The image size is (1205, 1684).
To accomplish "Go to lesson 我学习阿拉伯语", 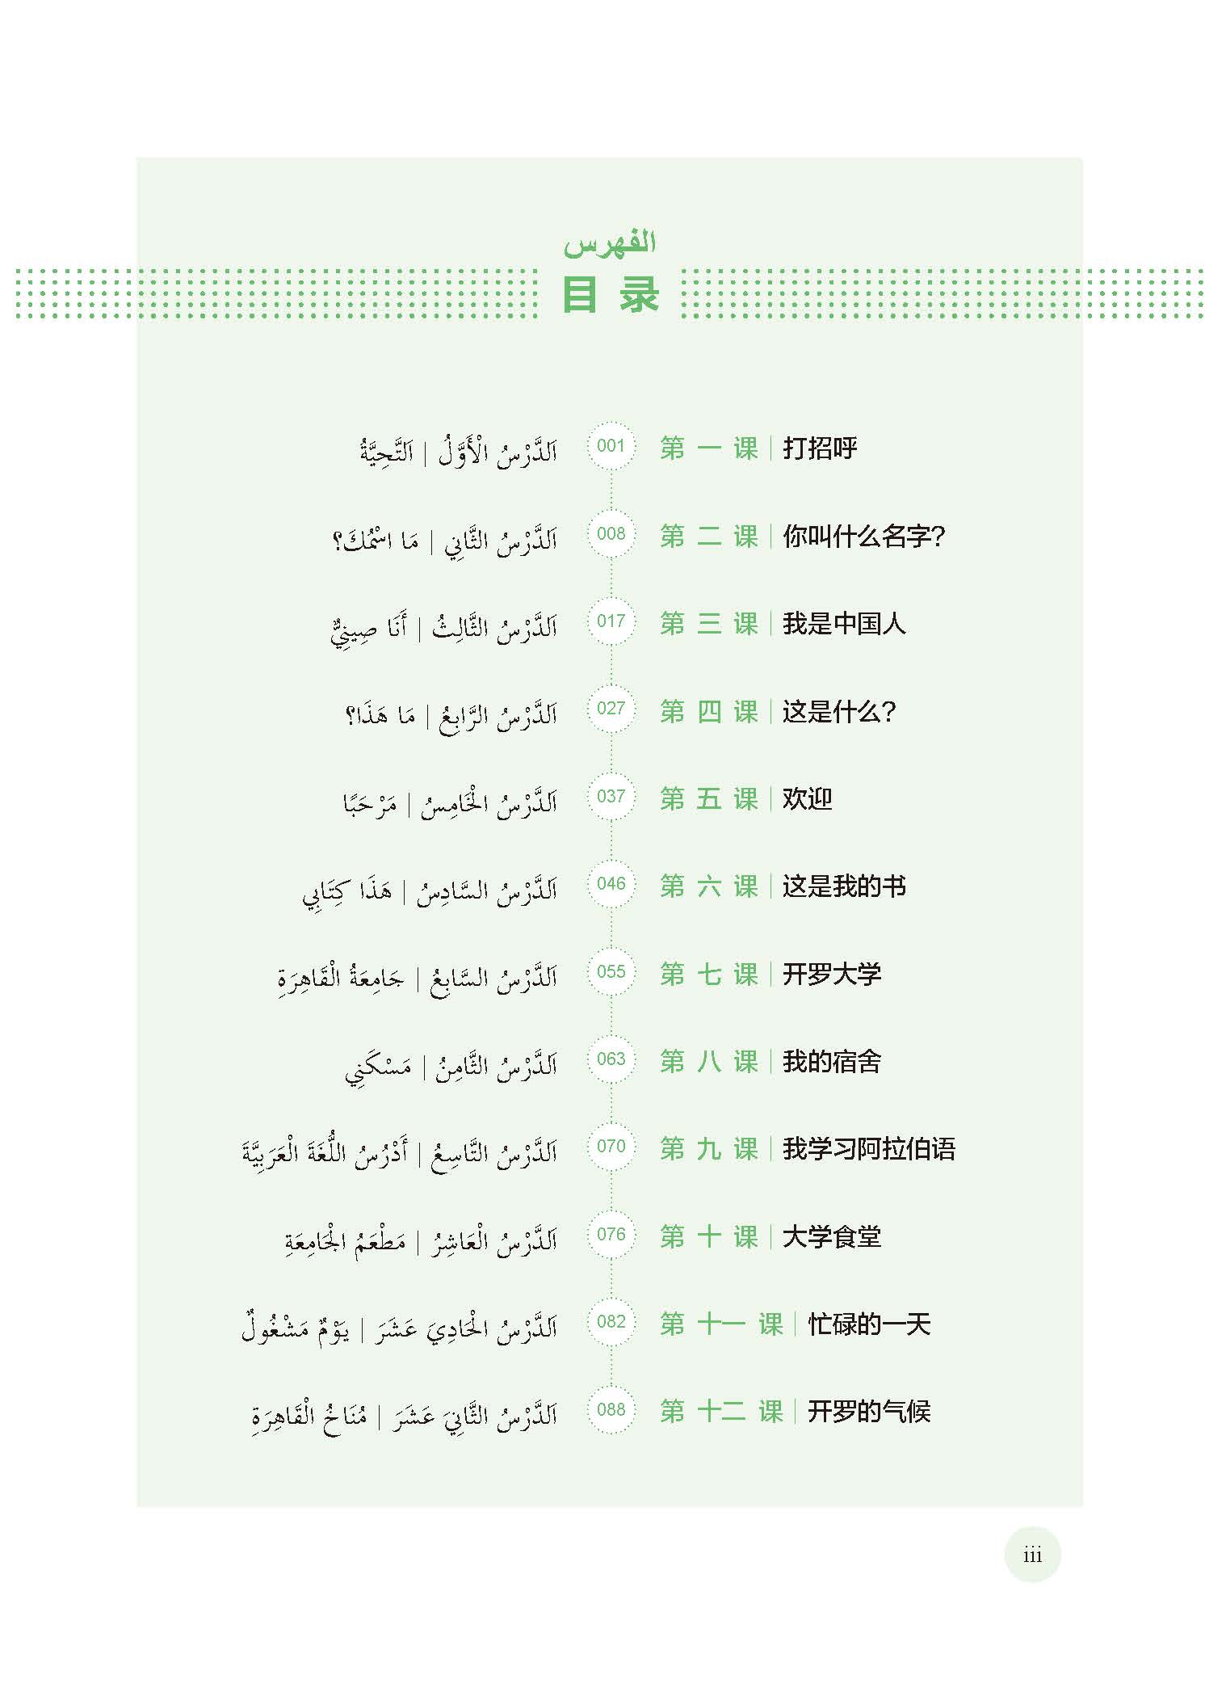I will 868,1148.
